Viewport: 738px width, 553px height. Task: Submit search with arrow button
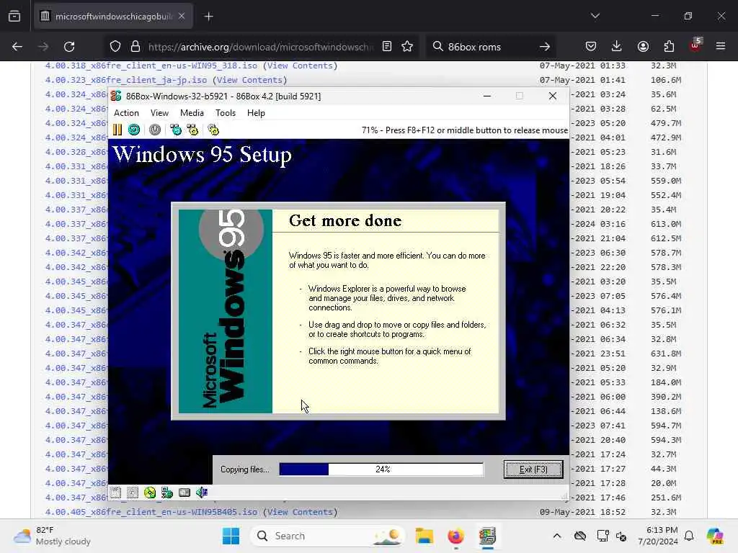[x=545, y=47]
